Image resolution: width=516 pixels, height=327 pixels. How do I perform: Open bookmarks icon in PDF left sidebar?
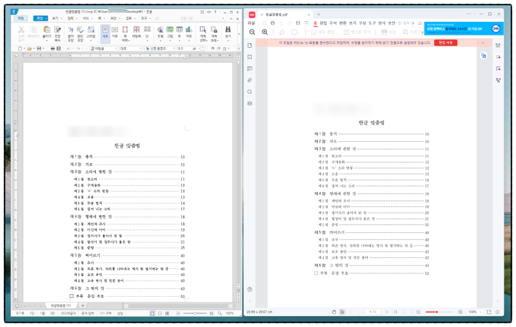click(250, 57)
